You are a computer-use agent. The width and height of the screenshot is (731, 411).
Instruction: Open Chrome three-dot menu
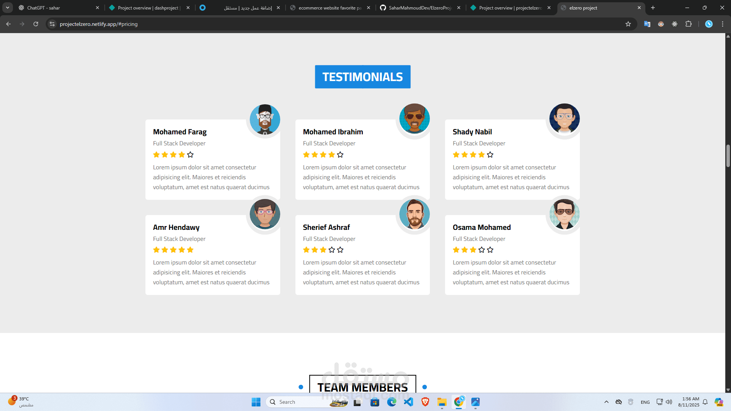click(x=723, y=24)
